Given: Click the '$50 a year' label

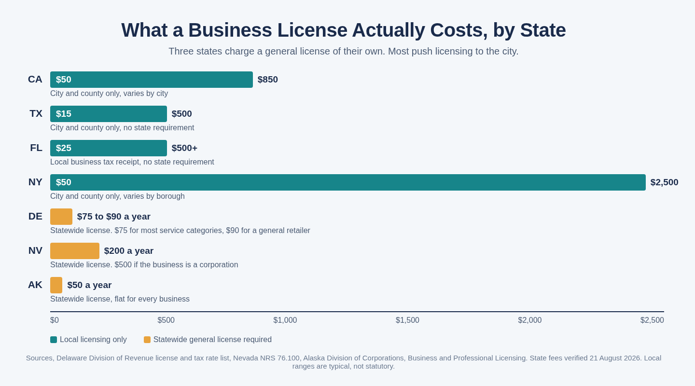Looking at the screenshot, I should tap(89, 285).
